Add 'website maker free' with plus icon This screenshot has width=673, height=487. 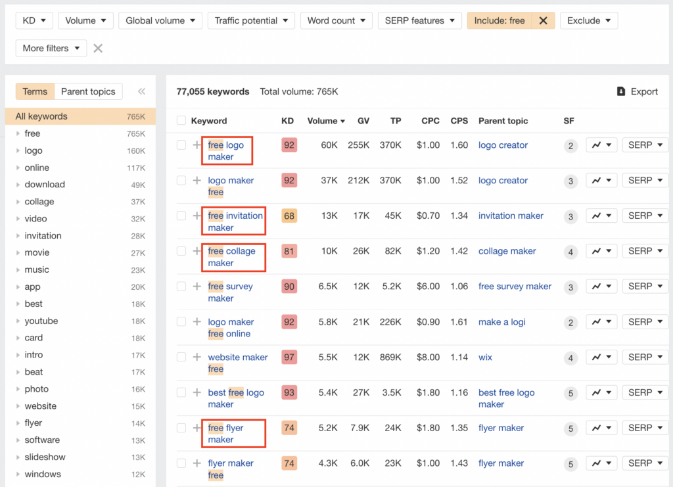click(x=197, y=357)
